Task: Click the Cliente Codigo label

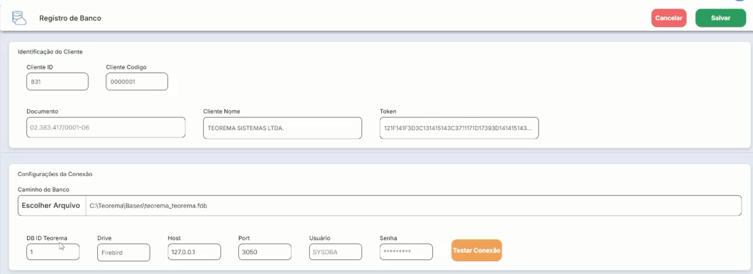Action: pyautogui.click(x=126, y=67)
